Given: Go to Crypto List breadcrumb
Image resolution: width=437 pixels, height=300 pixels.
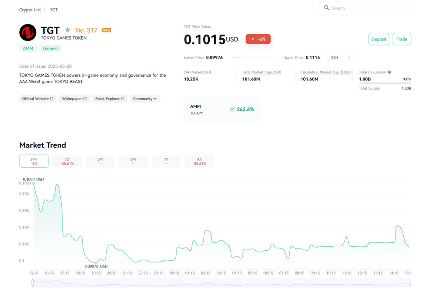Looking at the screenshot, I should point(30,10).
